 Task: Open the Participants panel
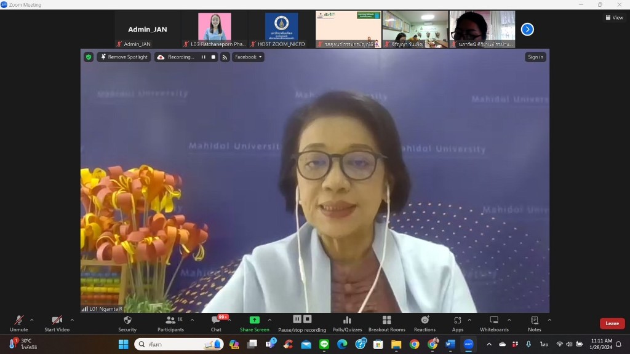pos(170,323)
